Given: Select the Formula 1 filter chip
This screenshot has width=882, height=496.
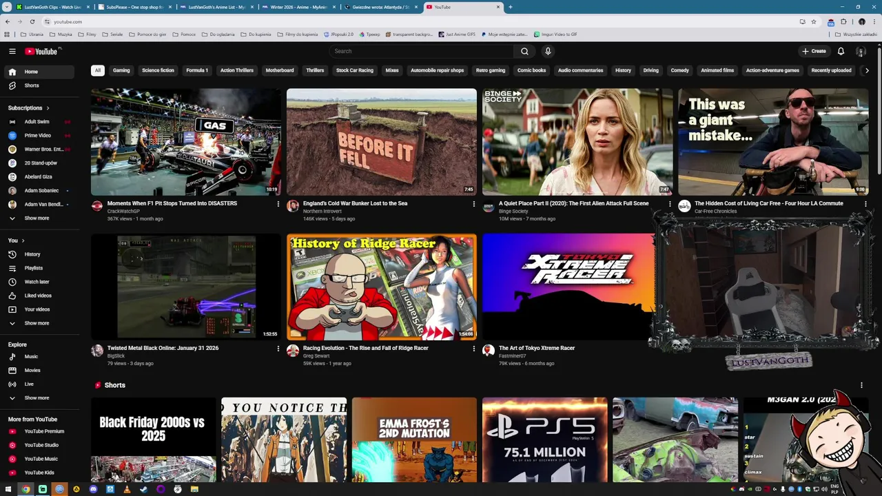Looking at the screenshot, I should 197,70.
